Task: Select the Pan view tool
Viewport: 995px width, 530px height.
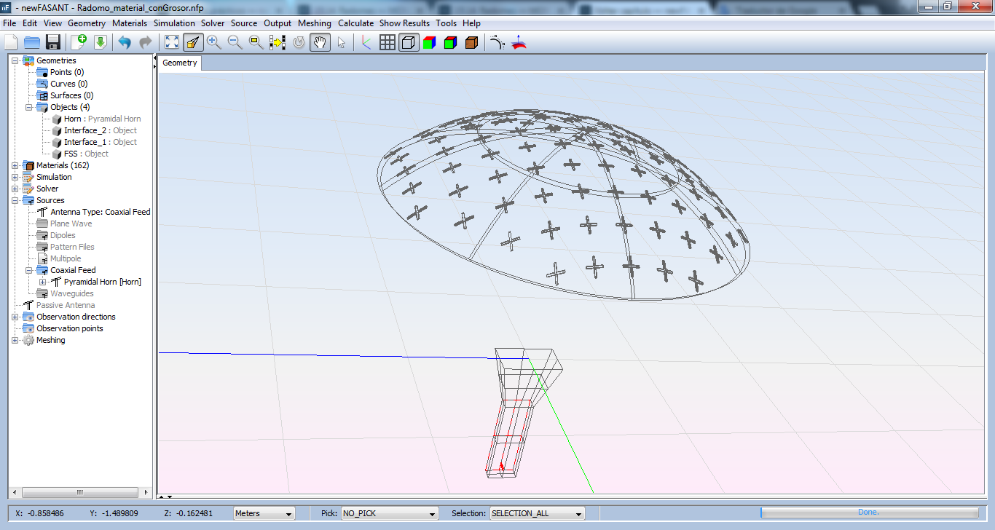Action: coord(319,42)
